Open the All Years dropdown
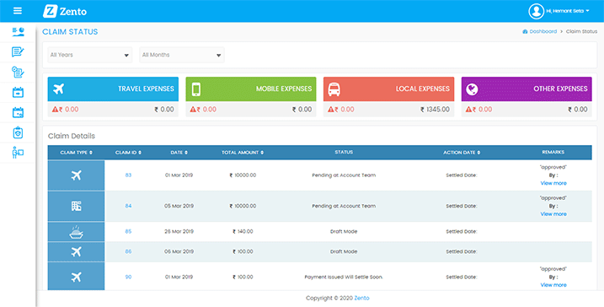This screenshot has height=307, width=604. click(90, 55)
